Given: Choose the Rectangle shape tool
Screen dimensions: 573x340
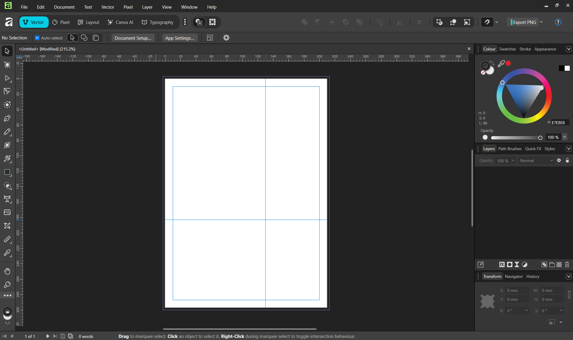Looking at the screenshot, I should tap(7, 172).
